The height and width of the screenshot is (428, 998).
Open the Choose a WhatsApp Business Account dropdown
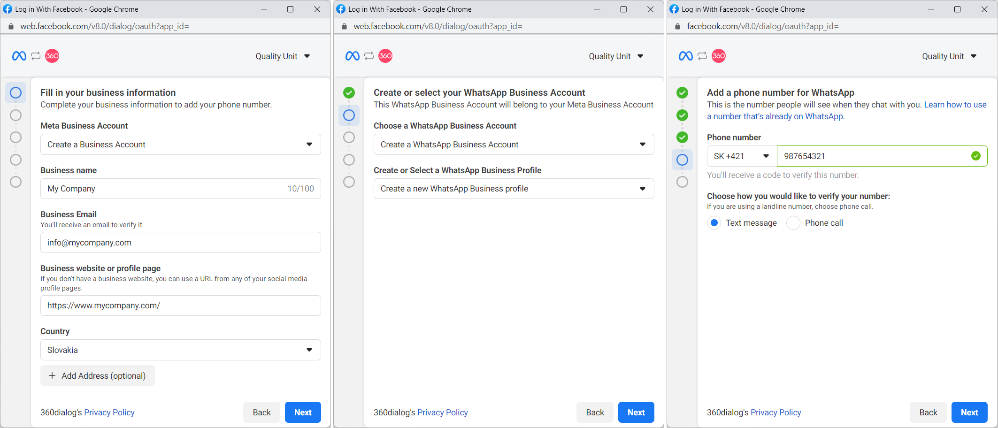pos(514,145)
